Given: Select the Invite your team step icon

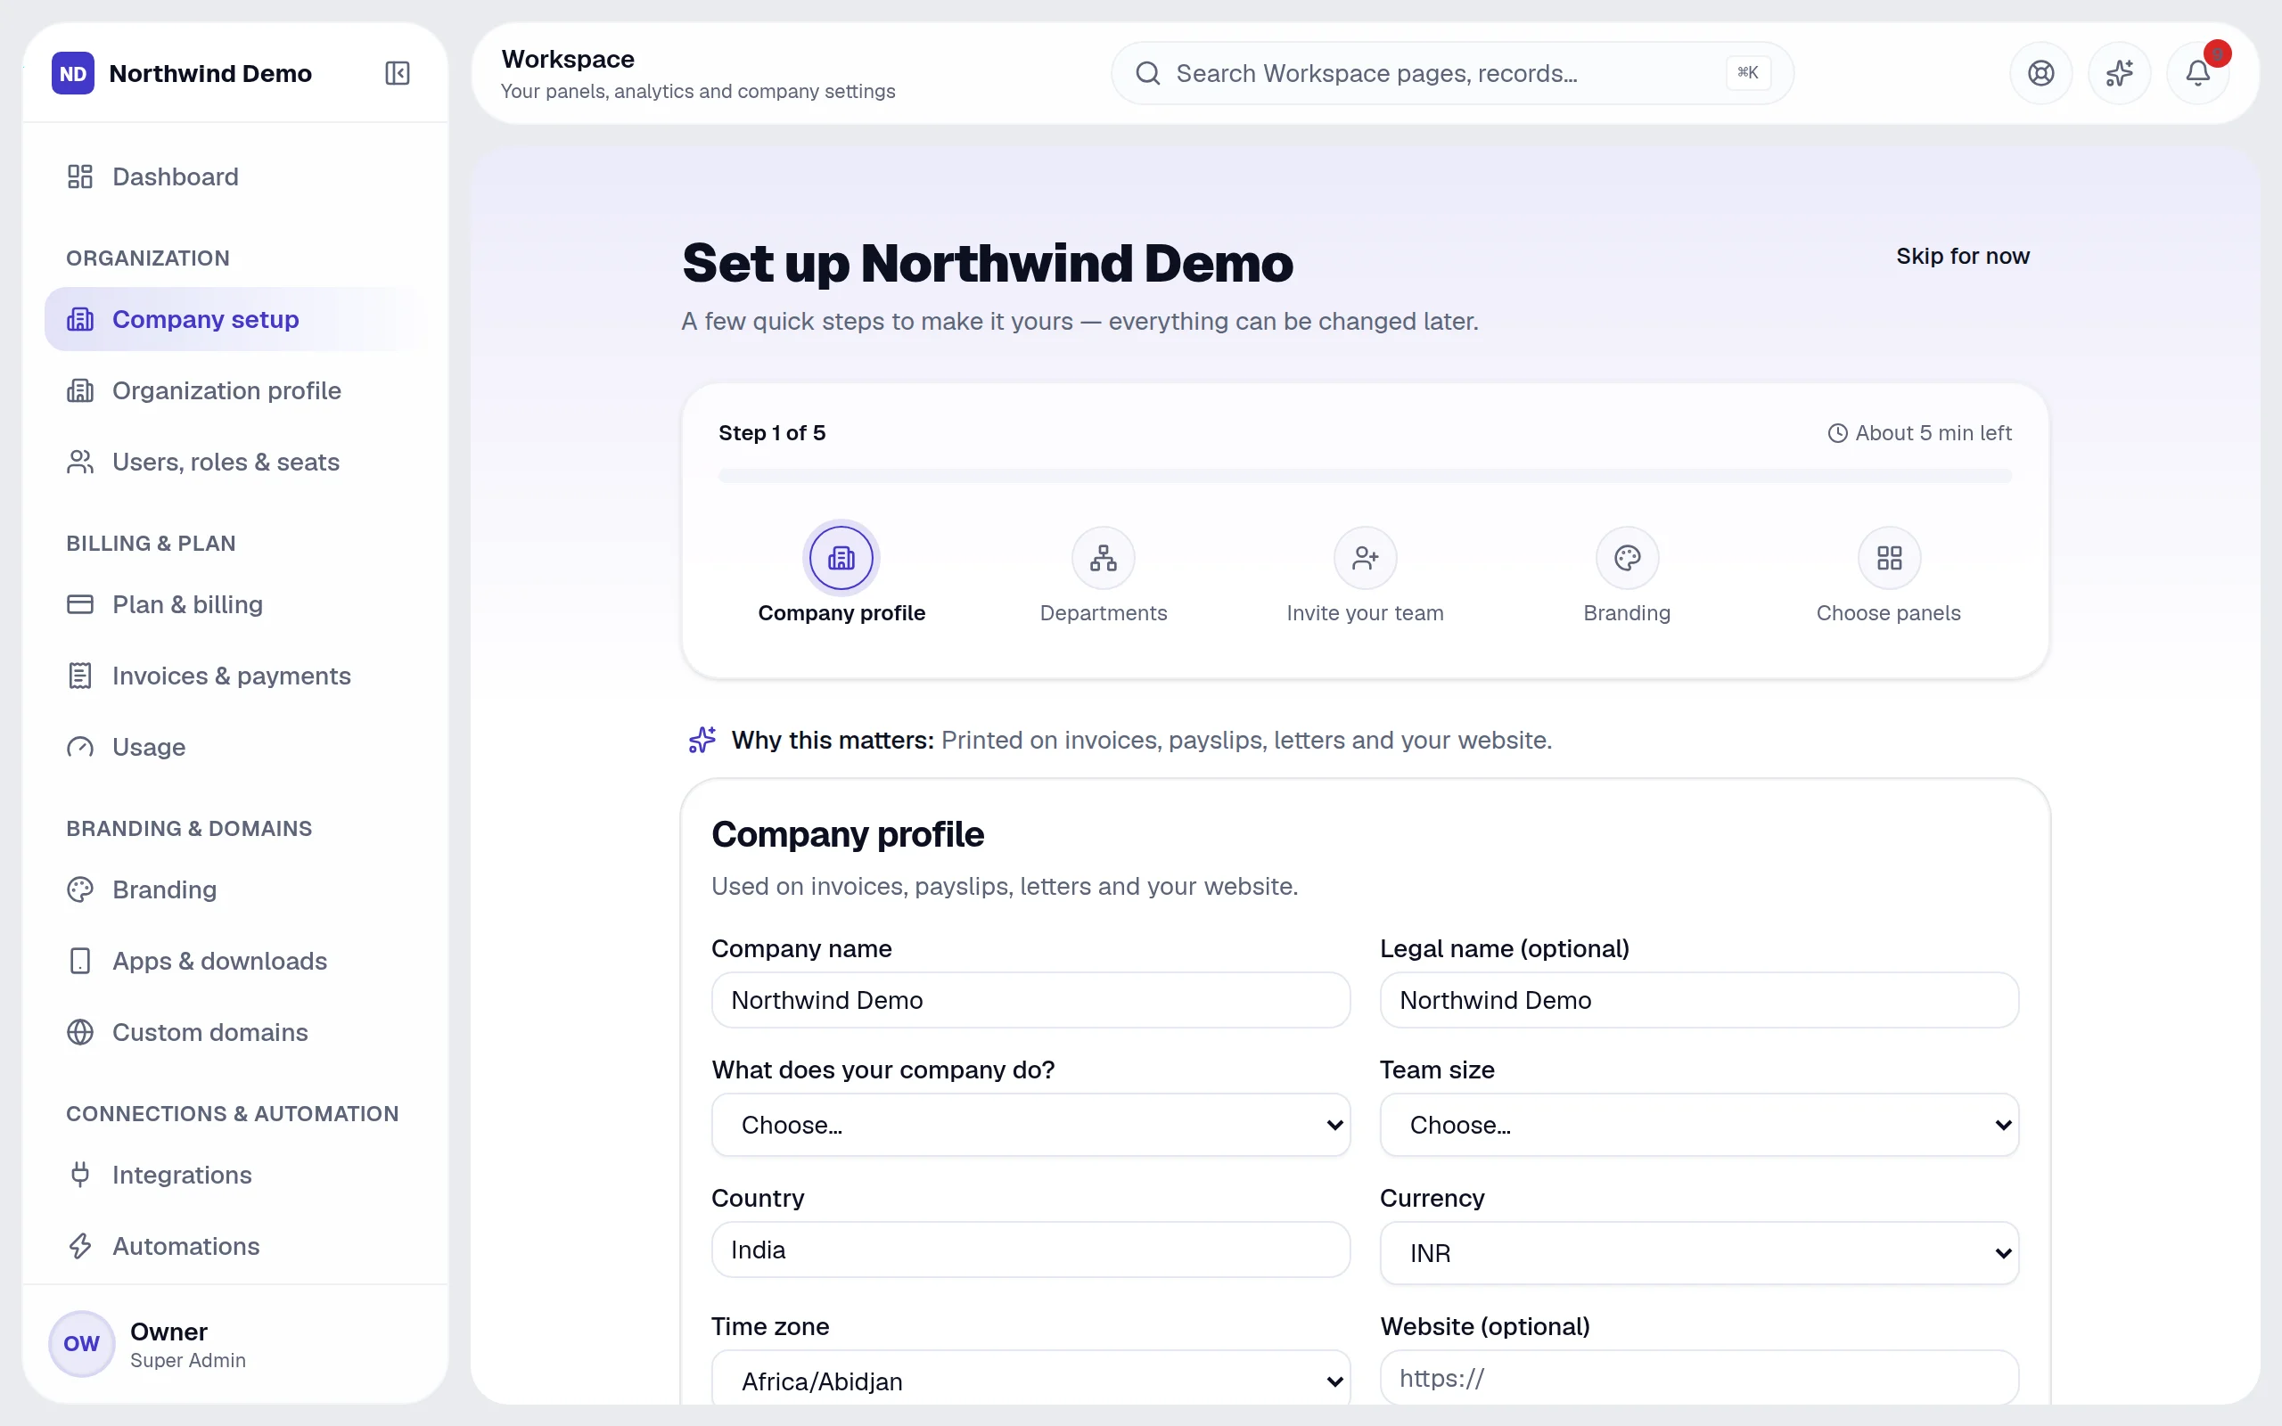Looking at the screenshot, I should tap(1366, 557).
